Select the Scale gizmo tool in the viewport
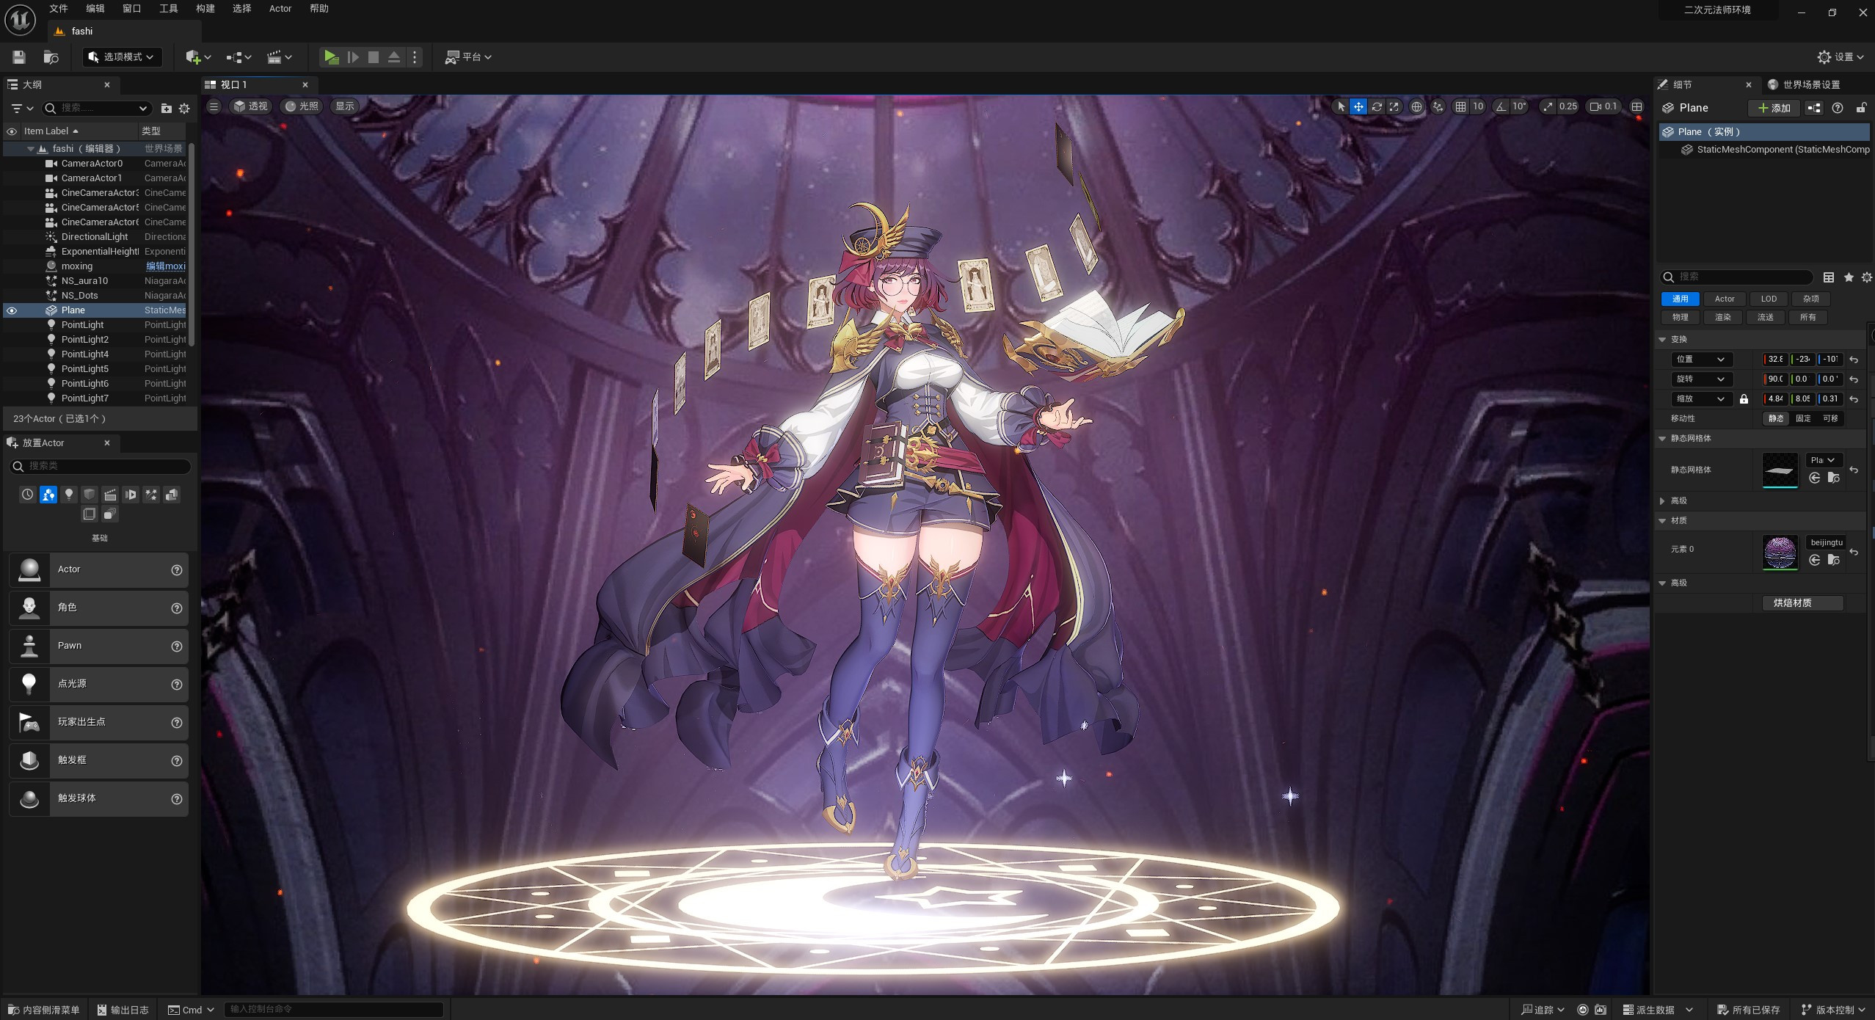The width and height of the screenshot is (1875, 1020). 1394,106
